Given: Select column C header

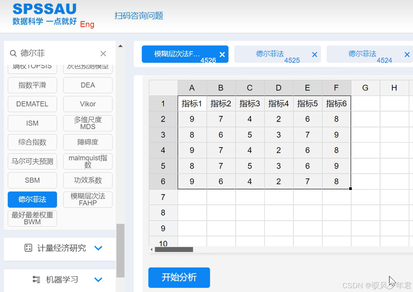Looking at the screenshot, I should 250,88.
